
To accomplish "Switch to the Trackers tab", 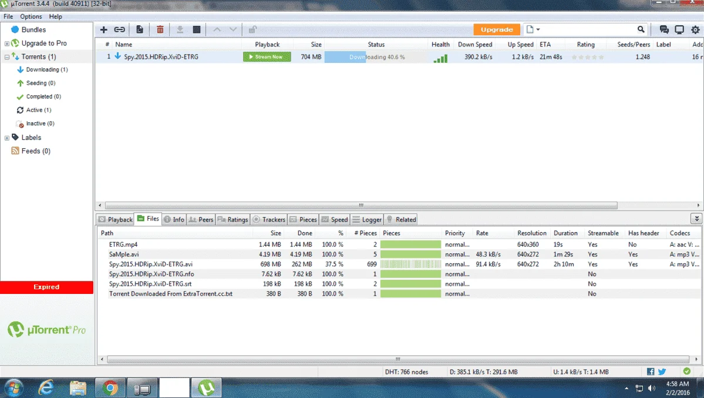I will pos(269,219).
